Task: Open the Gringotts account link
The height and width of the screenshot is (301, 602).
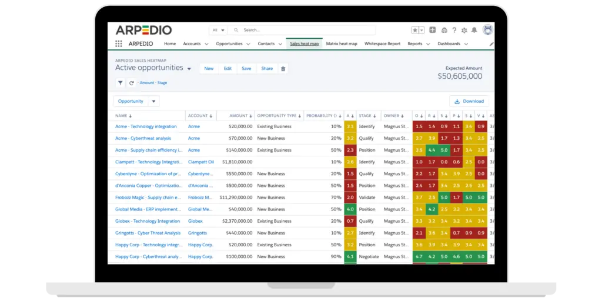Action: pos(198,233)
